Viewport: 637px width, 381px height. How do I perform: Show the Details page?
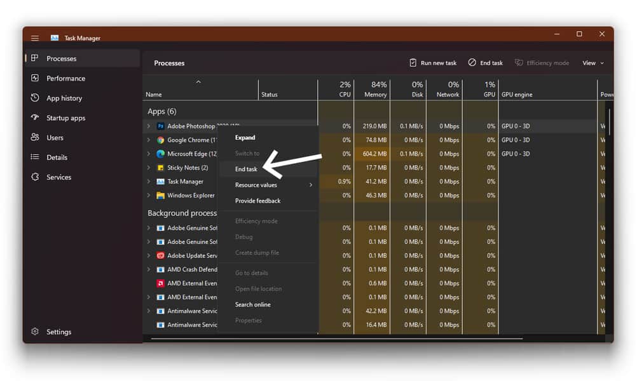coord(83,157)
